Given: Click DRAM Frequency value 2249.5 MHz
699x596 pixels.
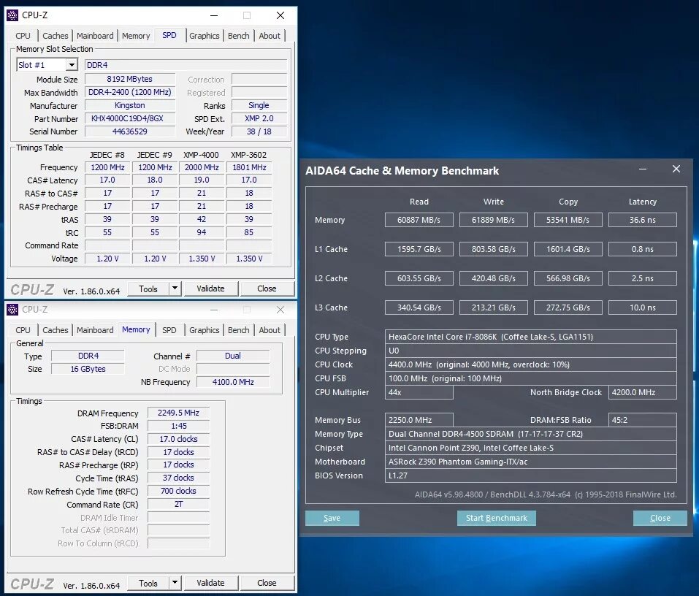Looking at the screenshot, I should 178,413.
